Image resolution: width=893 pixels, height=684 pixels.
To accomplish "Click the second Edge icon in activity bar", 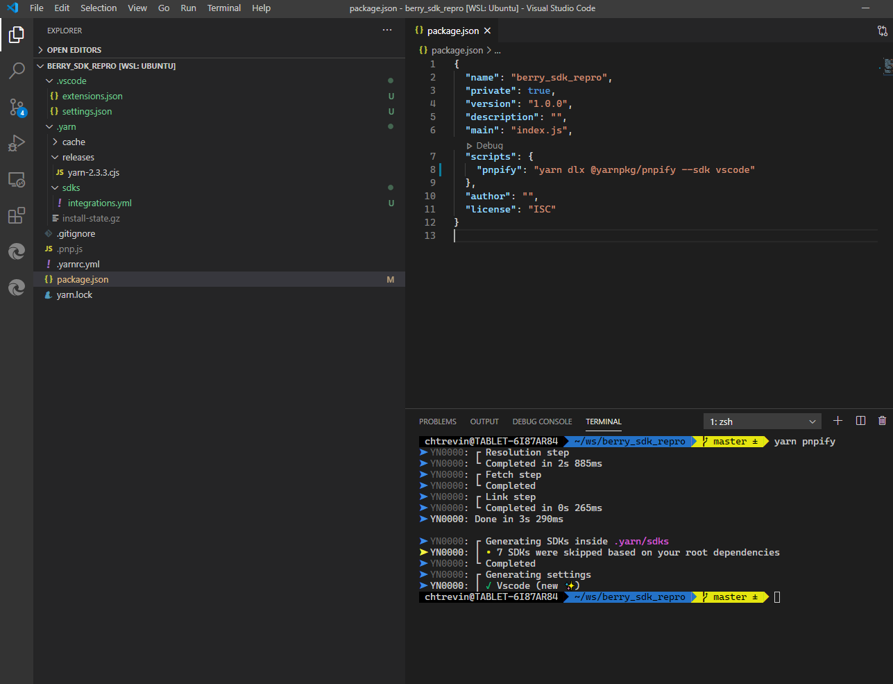I will 17,287.
